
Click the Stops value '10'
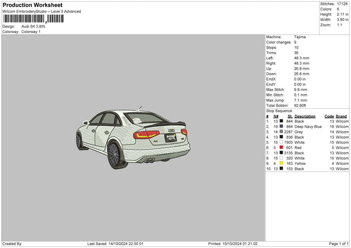click(296, 47)
